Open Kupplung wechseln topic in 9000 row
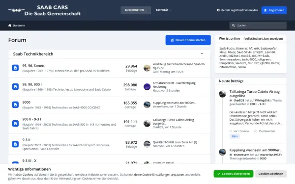This screenshot has height=184, width=295. coord(175,103)
